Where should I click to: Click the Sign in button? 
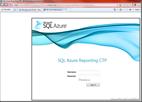pos(93,85)
